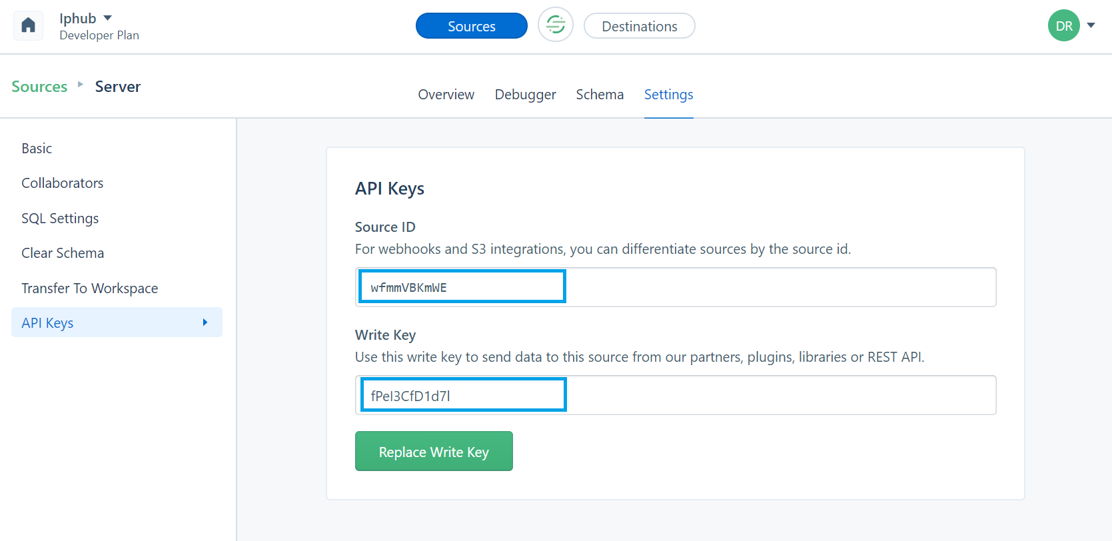
Task: Open the Destinations top navigation button
Action: [x=639, y=26]
